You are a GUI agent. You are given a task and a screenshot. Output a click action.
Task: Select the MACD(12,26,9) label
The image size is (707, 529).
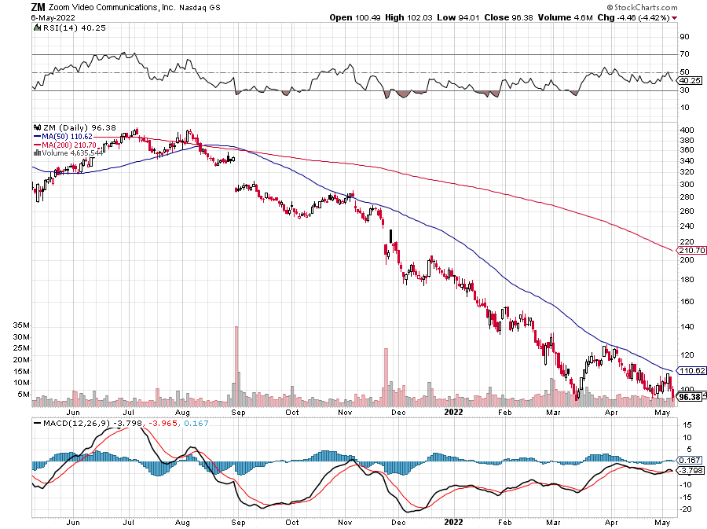[x=77, y=423]
